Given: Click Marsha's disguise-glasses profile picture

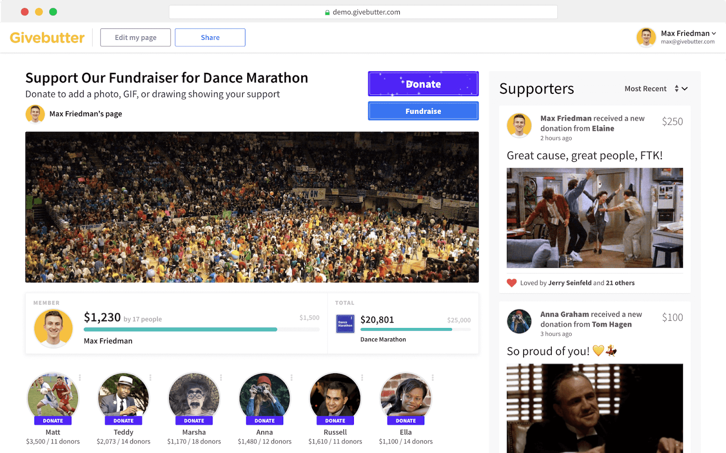Looking at the screenshot, I should (194, 396).
